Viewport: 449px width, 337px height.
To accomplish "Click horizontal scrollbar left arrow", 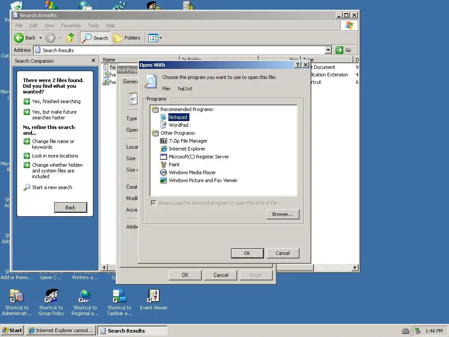I will point(104,267).
